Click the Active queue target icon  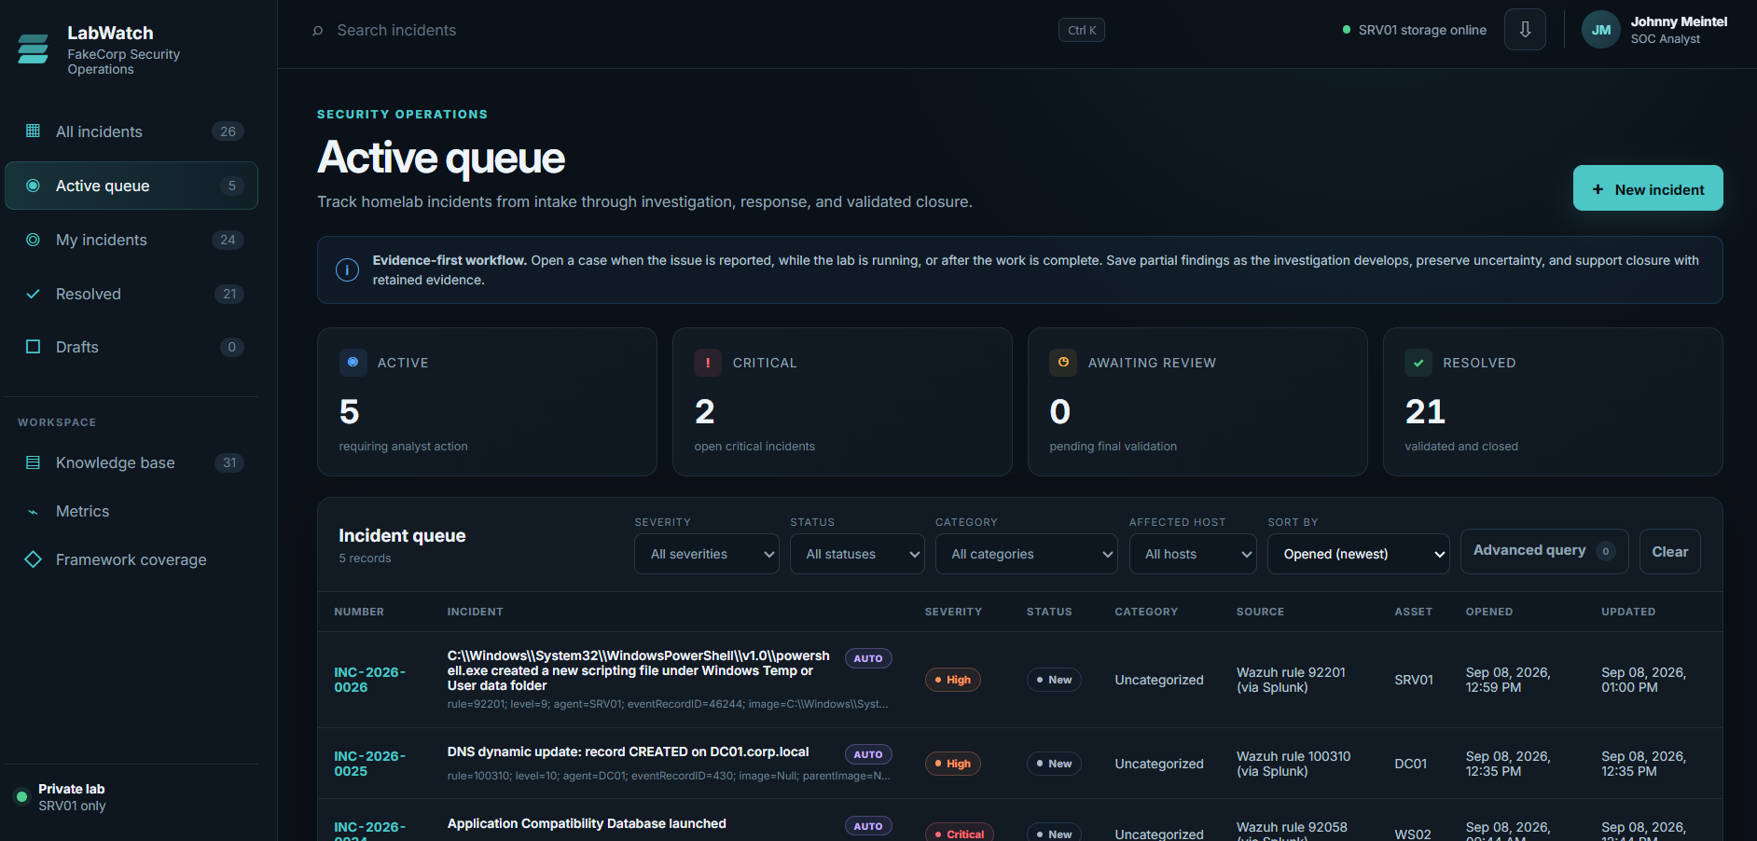click(33, 186)
